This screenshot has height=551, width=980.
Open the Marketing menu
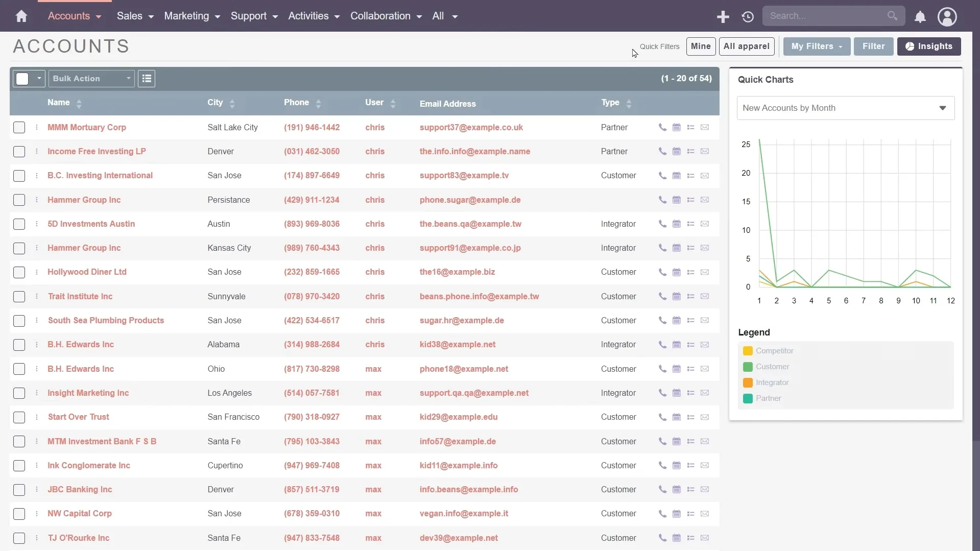(192, 16)
